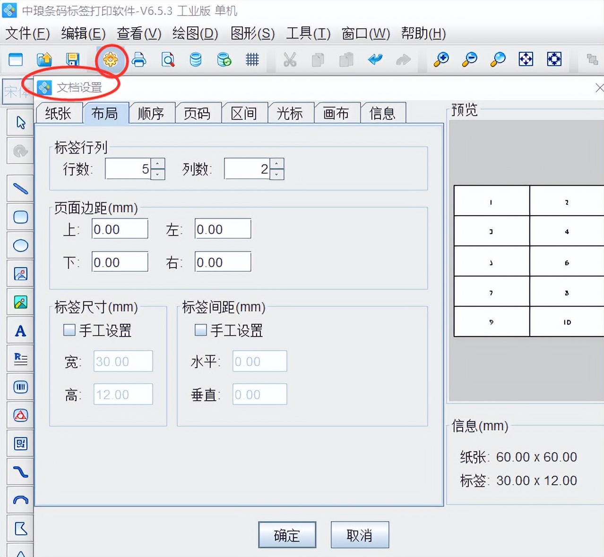Image resolution: width=604 pixels, height=557 pixels.
Task: Switch to the 纸张 tab
Action: click(x=58, y=113)
